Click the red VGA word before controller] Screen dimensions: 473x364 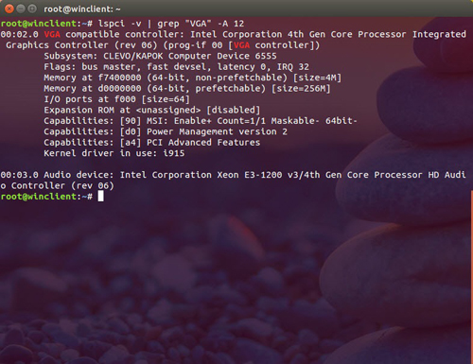click(x=241, y=45)
